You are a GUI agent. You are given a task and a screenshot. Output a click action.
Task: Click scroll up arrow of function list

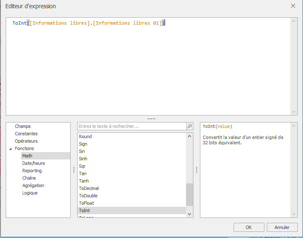189,136
